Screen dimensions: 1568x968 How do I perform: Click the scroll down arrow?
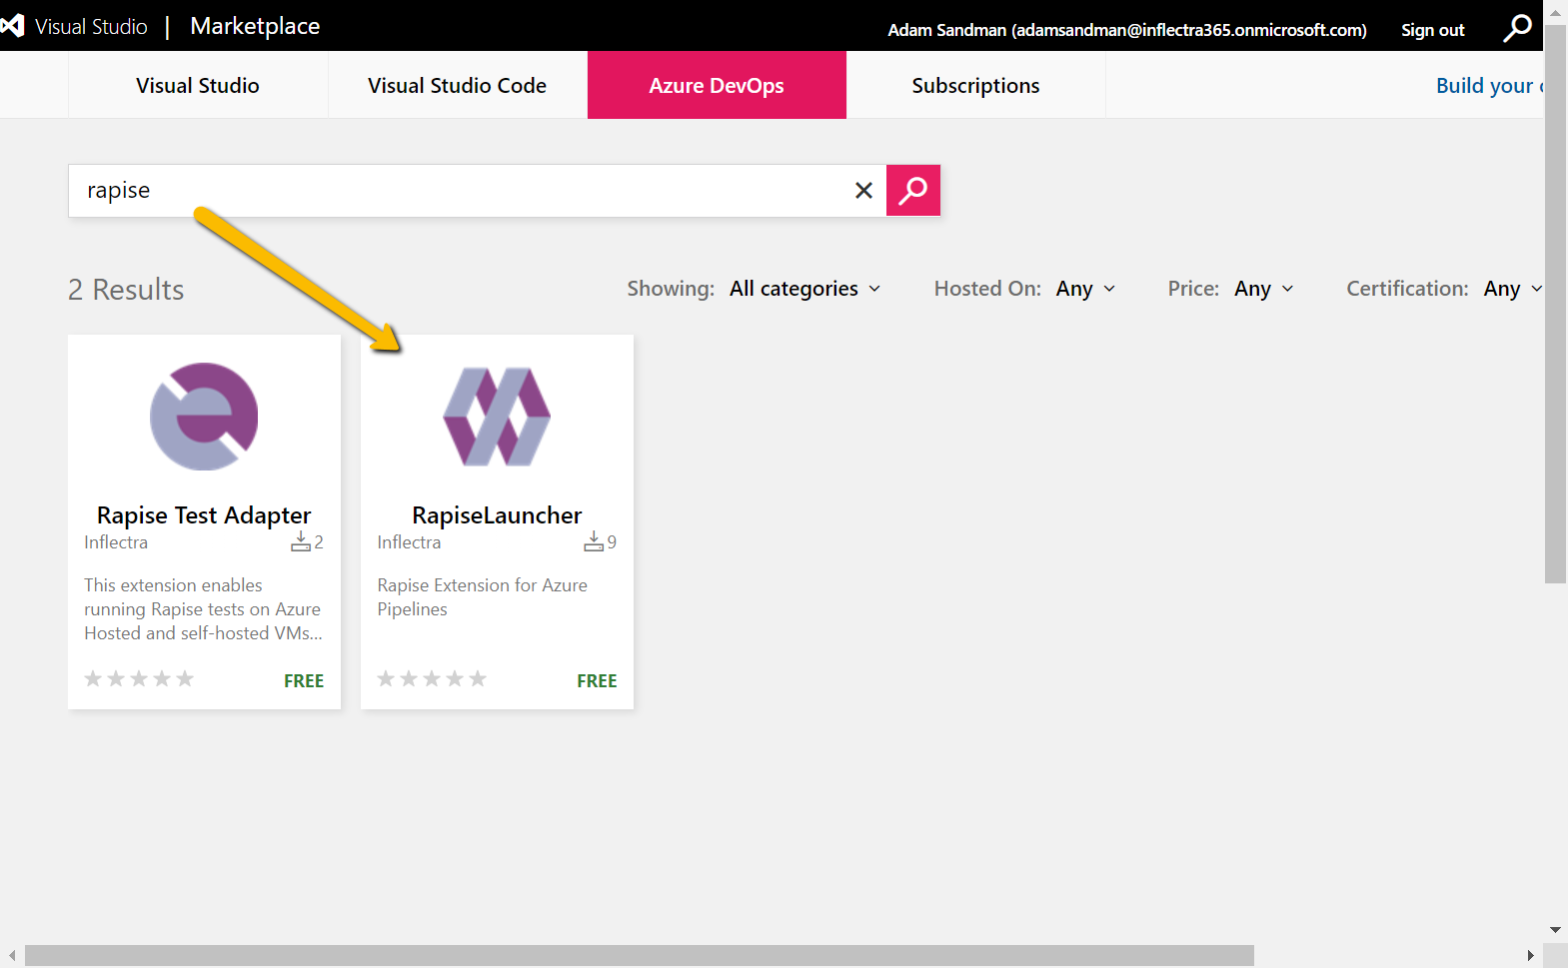pos(1555,930)
